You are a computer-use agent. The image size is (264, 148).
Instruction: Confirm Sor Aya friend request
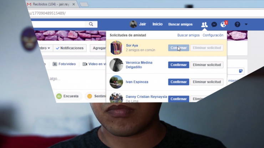[178, 48]
